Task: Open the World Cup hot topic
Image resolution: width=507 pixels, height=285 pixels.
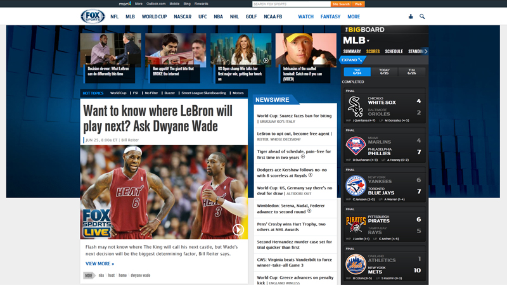Action: [118, 93]
